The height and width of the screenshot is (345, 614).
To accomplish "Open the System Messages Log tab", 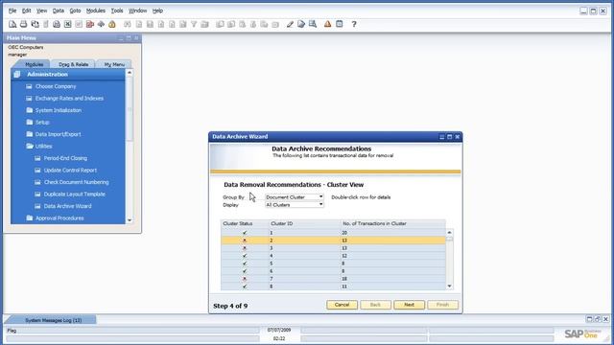I will tap(54, 320).
